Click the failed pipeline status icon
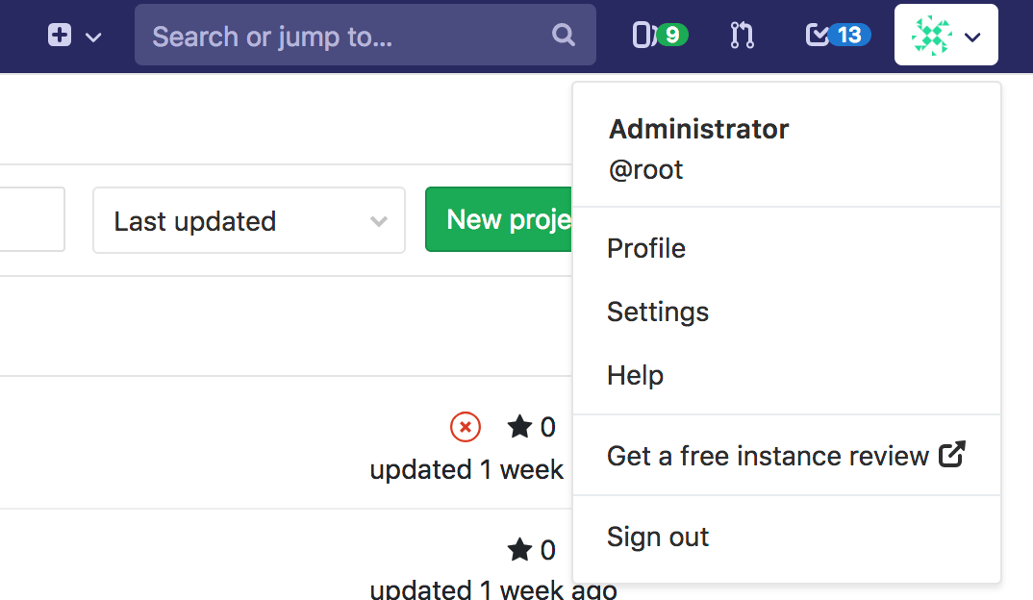 point(465,427)
